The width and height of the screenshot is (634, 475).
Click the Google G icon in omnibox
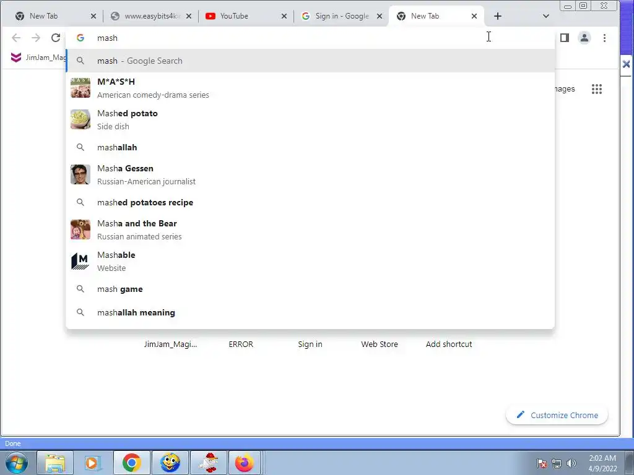point(80,38)
